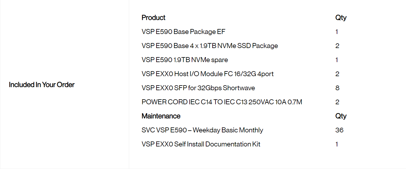This screenshot has height=169, width=406.
Task: Select the SFP for 32Gbps Shortwave entry
Action: [198, 88]
